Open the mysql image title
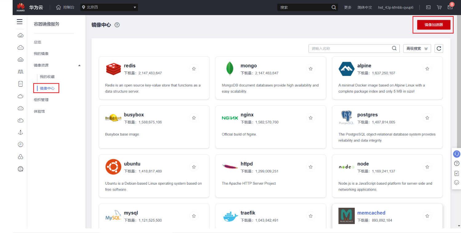This screenshot has width=461, height=233. 131,213
